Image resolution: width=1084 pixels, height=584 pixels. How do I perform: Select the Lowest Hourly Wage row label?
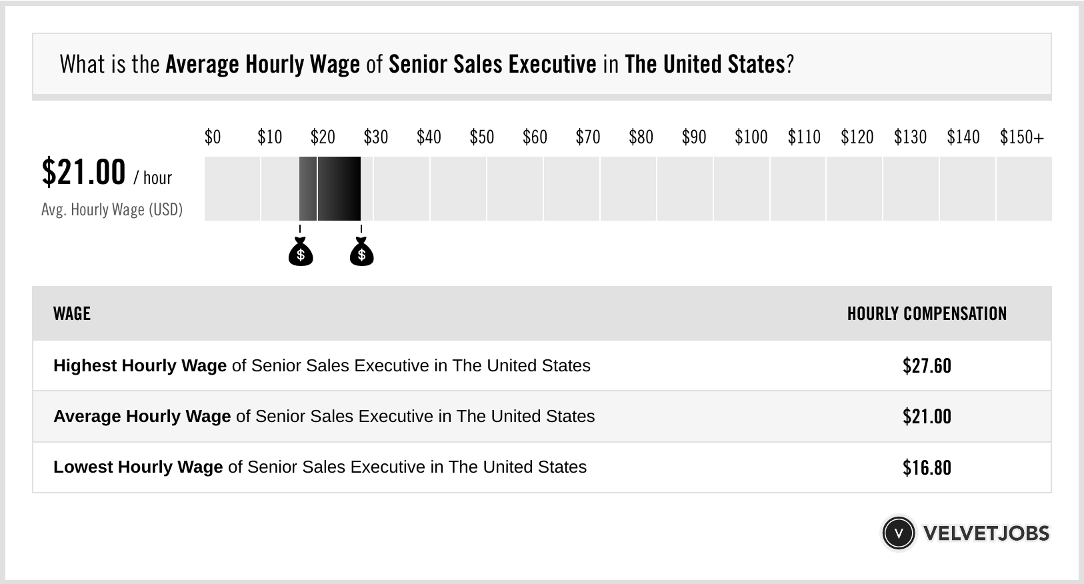[x=320, y=467]
